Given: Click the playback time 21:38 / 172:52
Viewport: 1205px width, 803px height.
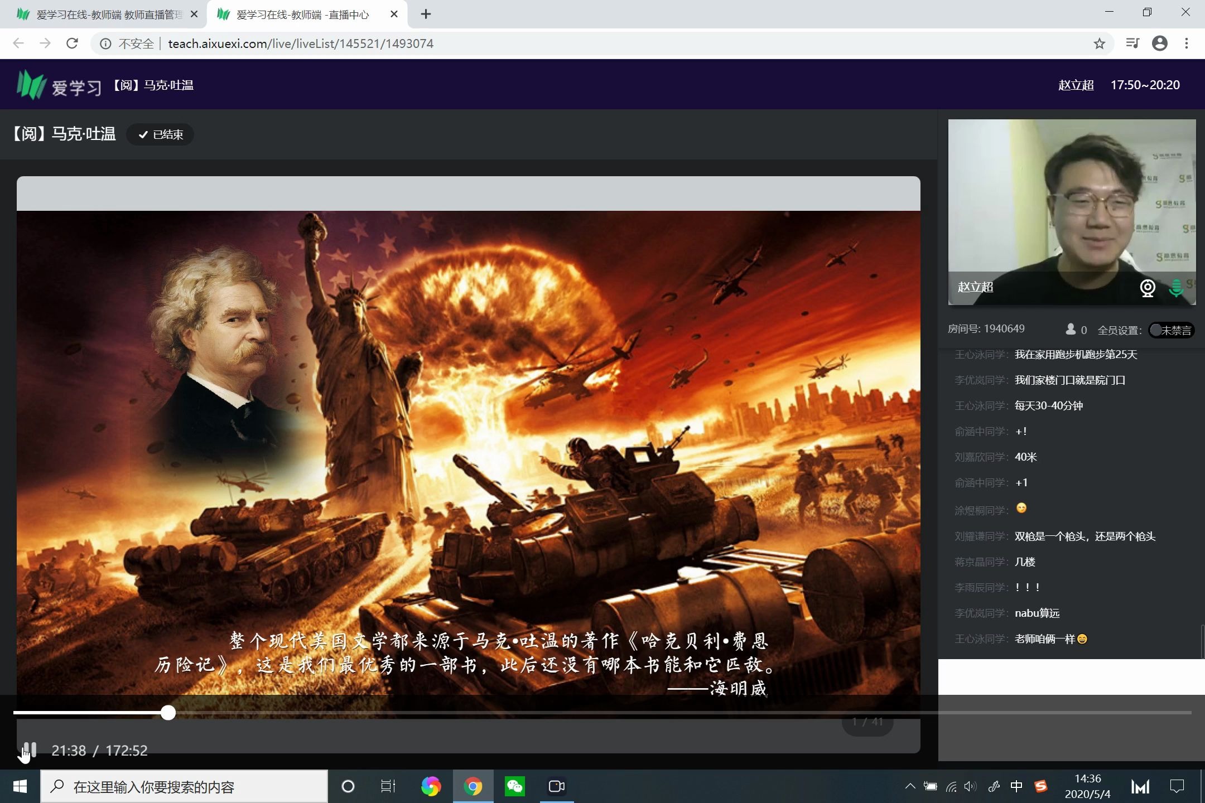Looking at the screenshot, I should (x=99, y=751).
